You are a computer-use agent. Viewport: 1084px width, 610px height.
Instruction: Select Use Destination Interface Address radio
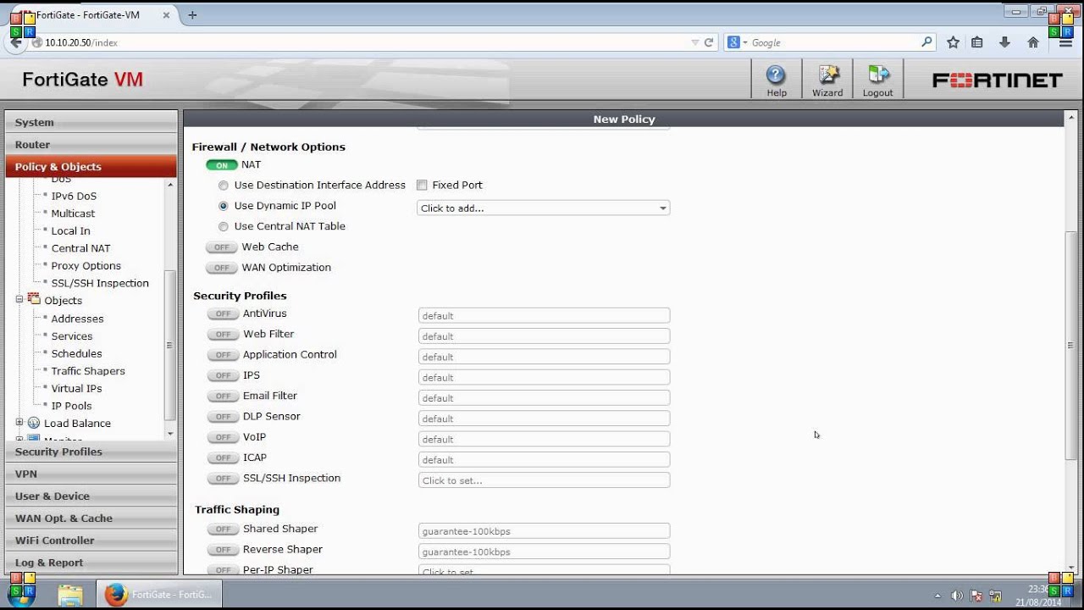(224, 186)
